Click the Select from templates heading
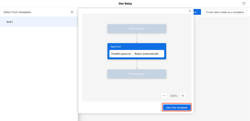The height and width of the screenshot is (121, 250). tap(17, 12)
